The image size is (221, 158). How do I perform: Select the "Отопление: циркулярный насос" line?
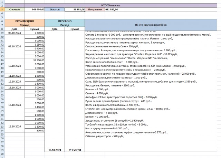[127, 109]
